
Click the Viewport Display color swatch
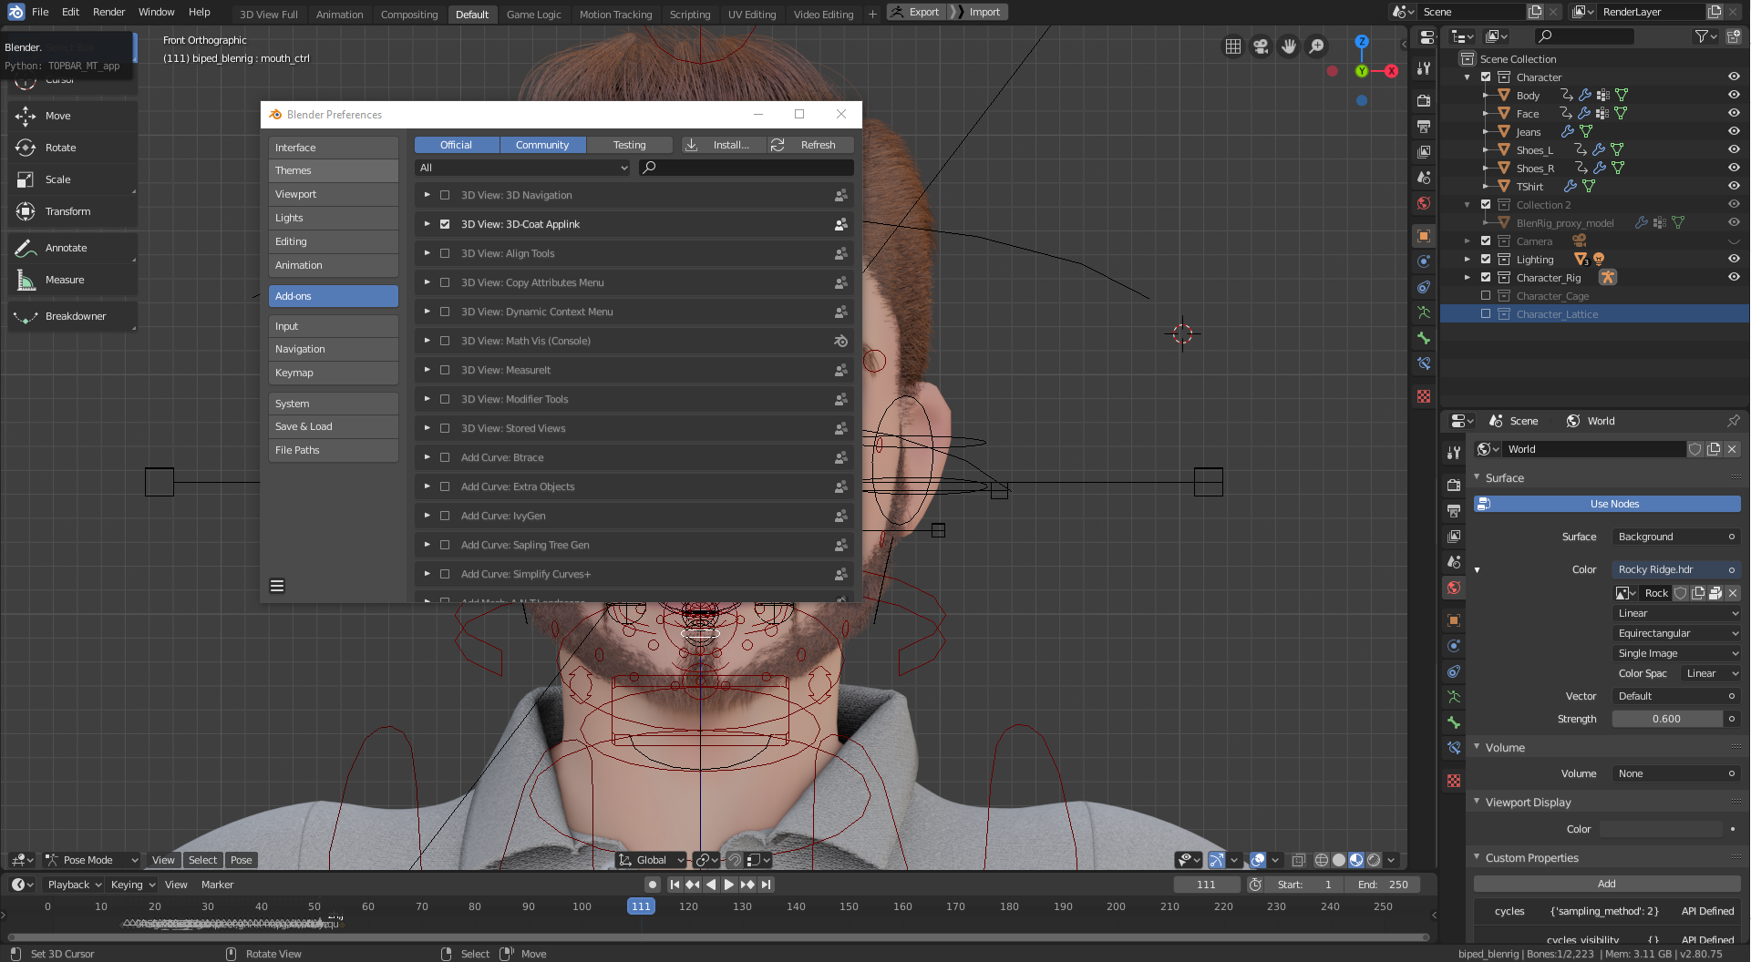[1661, 829]
